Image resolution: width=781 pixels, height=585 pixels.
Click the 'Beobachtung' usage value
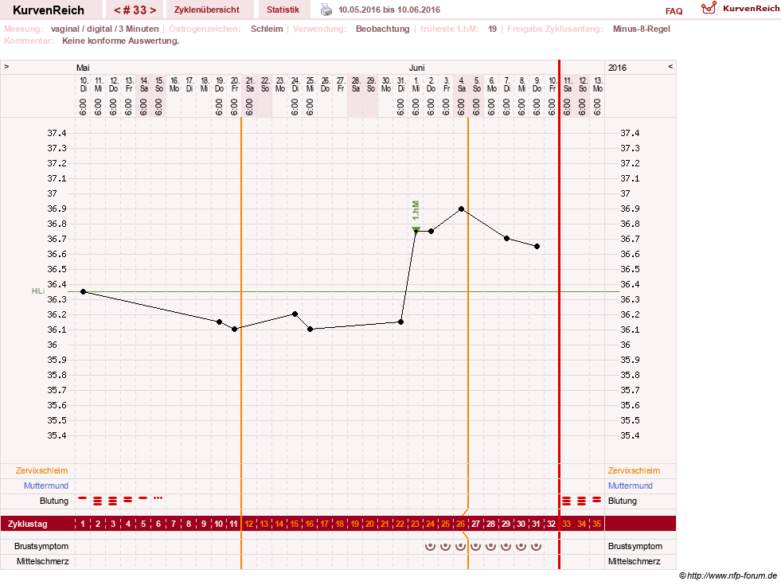[x=382, y=29]
